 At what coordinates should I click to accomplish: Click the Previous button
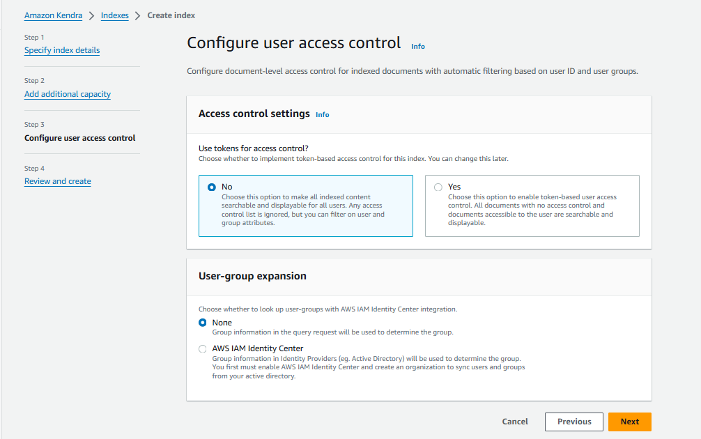pyautogui.click(x=573, y=422)
